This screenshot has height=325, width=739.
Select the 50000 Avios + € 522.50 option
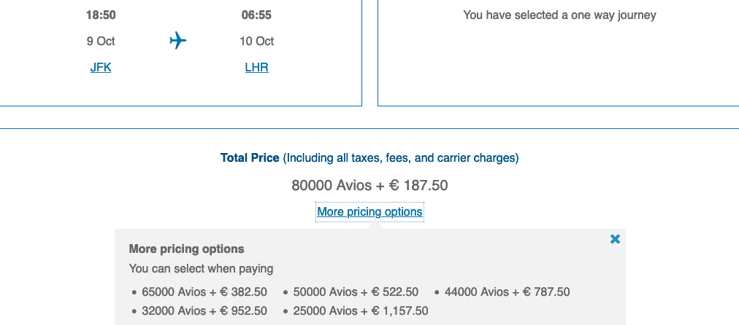point(356,291)
